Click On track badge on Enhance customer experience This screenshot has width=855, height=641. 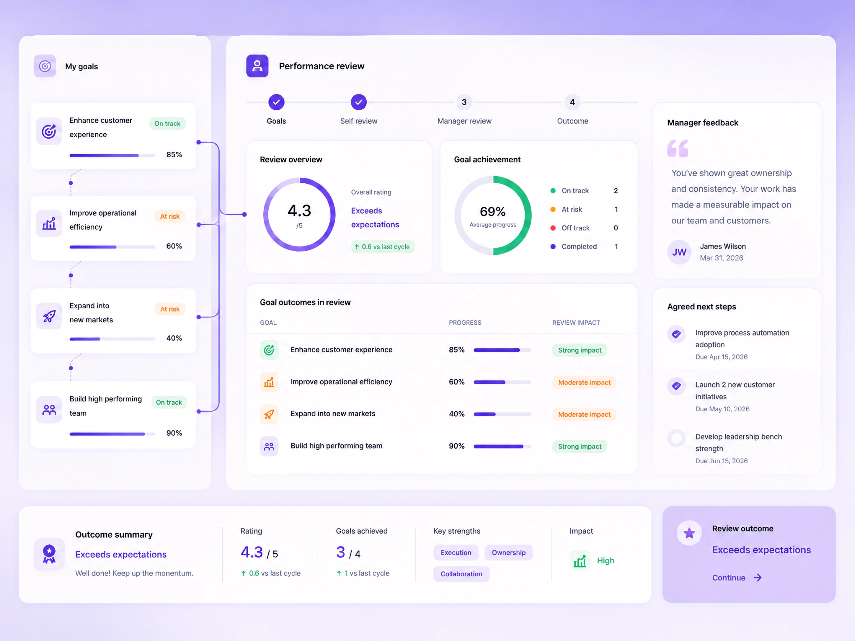tap(167, 124)
